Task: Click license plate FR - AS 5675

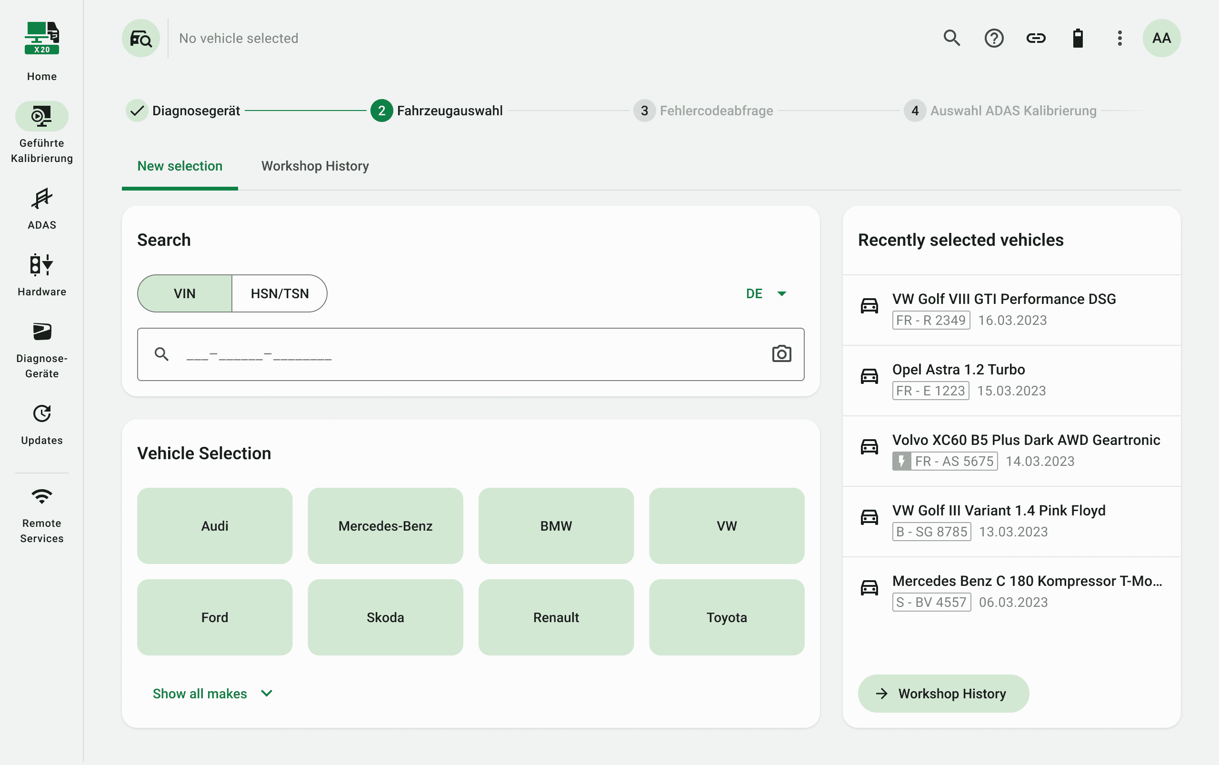Action: click(x=945, y=461)
